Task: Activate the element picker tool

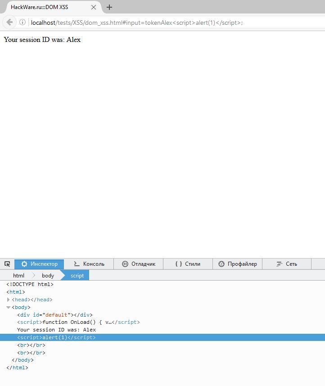Action: pos(7,264)
